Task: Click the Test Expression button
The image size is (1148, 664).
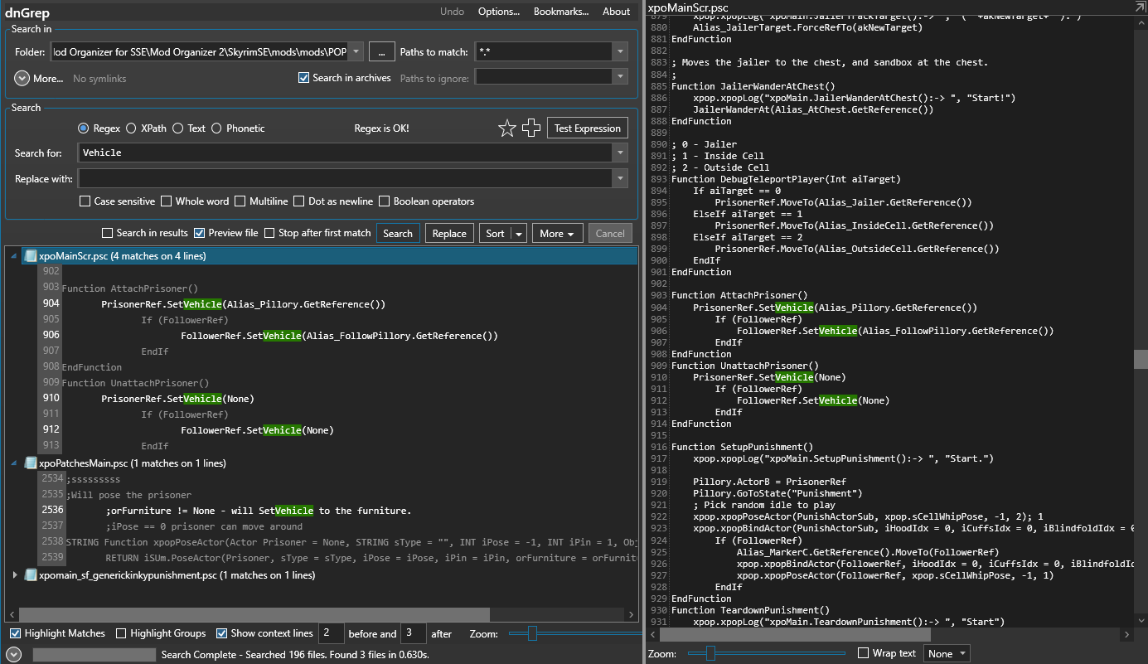Action: (x=588, y=128)
